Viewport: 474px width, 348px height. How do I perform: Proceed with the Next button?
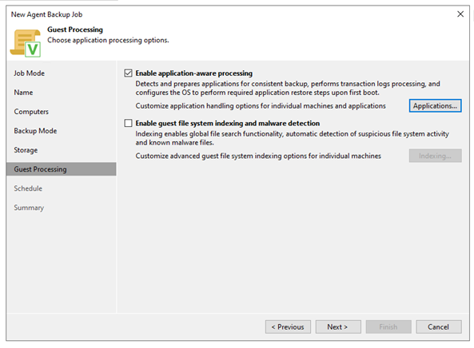(338, 327)
